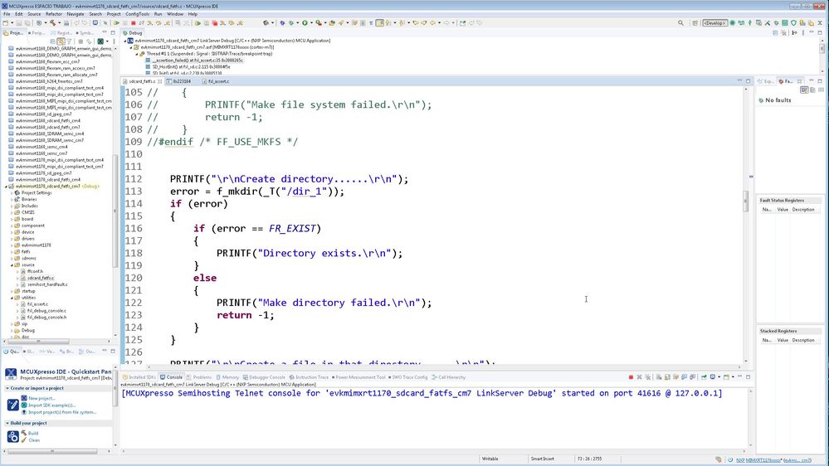Click the Clean link in Quickstart Panel
Screen dimensions: 829x466
tap(34, 440)
